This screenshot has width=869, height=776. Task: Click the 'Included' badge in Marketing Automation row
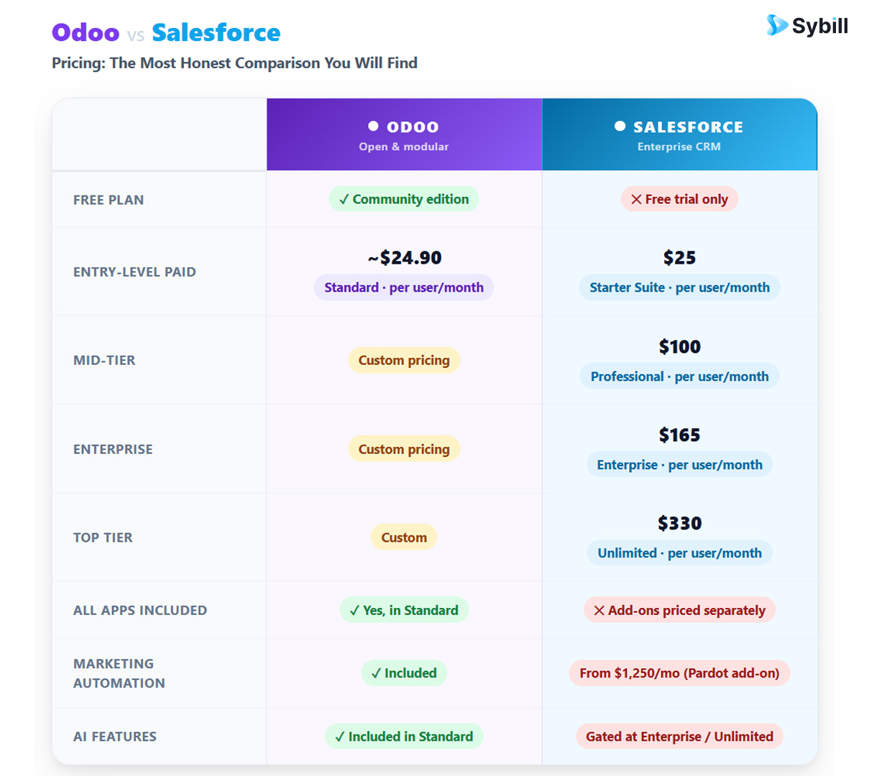(x=404, y=673)
